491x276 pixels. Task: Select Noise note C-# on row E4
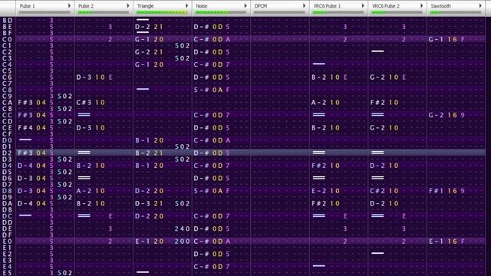201,267
